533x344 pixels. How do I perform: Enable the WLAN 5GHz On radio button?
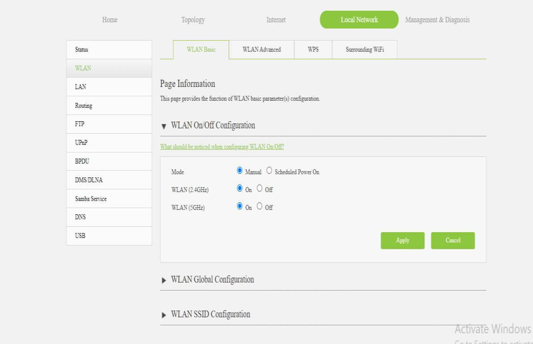[240, 206]
